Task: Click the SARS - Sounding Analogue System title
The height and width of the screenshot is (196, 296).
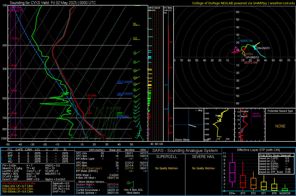Action: pos(185,151)
